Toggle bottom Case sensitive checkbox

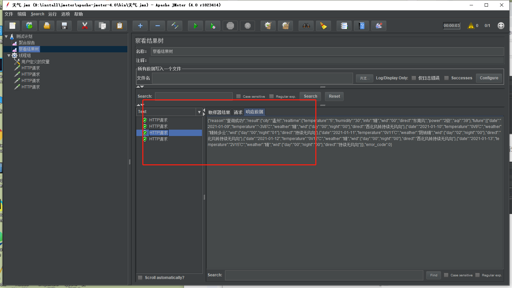pyautogui.click(x=446, y=275)
